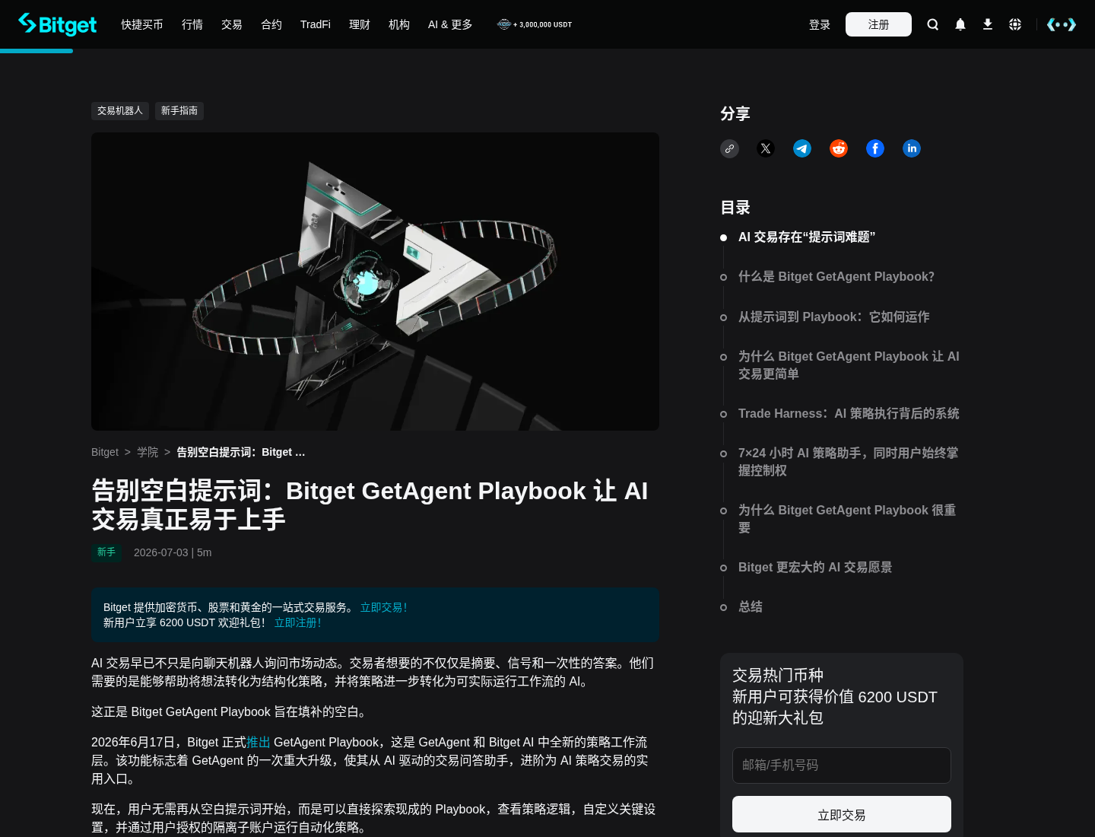This screenshot has width=1095, height=837.
Task: Jump to 7×24 小时 AI 策略助手 section
Action: pyautogui.click(x=849, y=462)
